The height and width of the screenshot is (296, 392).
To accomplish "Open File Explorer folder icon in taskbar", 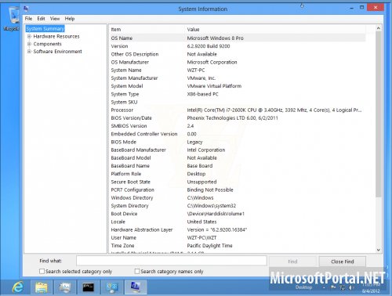I will [42, 287].
